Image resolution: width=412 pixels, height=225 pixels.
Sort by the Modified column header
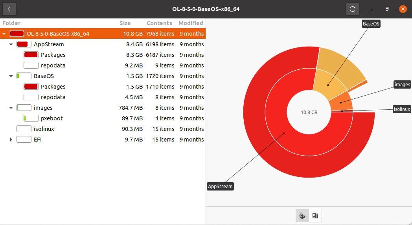[x=191, y=23]
